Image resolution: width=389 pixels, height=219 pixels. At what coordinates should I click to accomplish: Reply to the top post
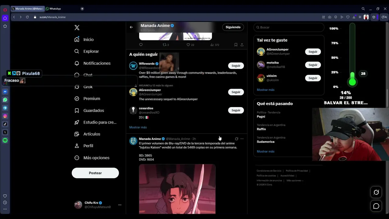click(x=141, y=45)
